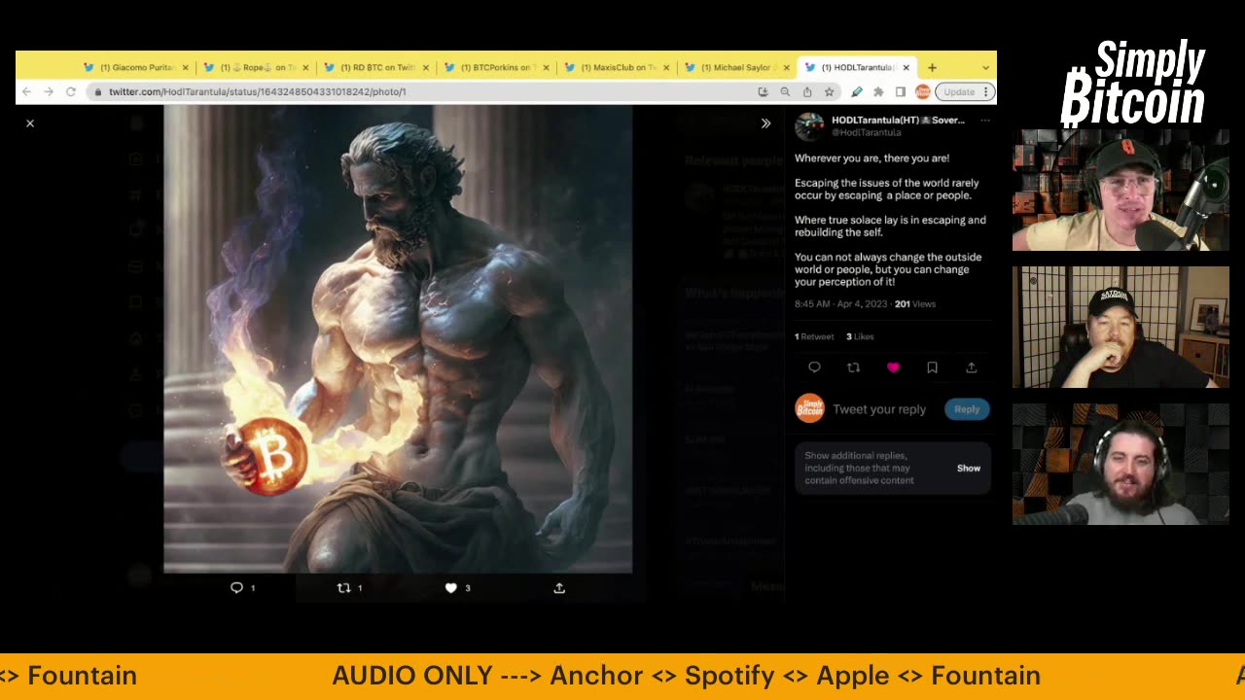Open the Simply Bitcoin avatar beside reply box
The image size is (1245, 700).
(809, 408)
